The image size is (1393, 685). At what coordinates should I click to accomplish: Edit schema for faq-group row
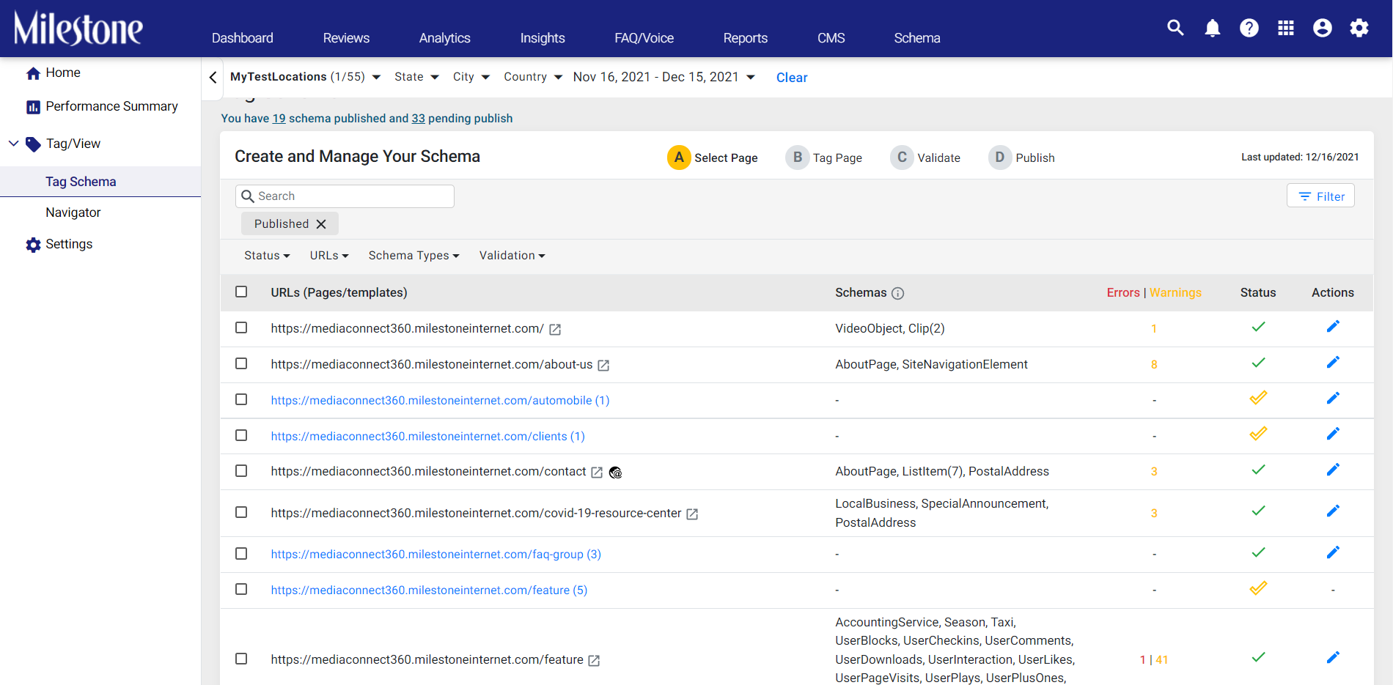pos(1333,552)
